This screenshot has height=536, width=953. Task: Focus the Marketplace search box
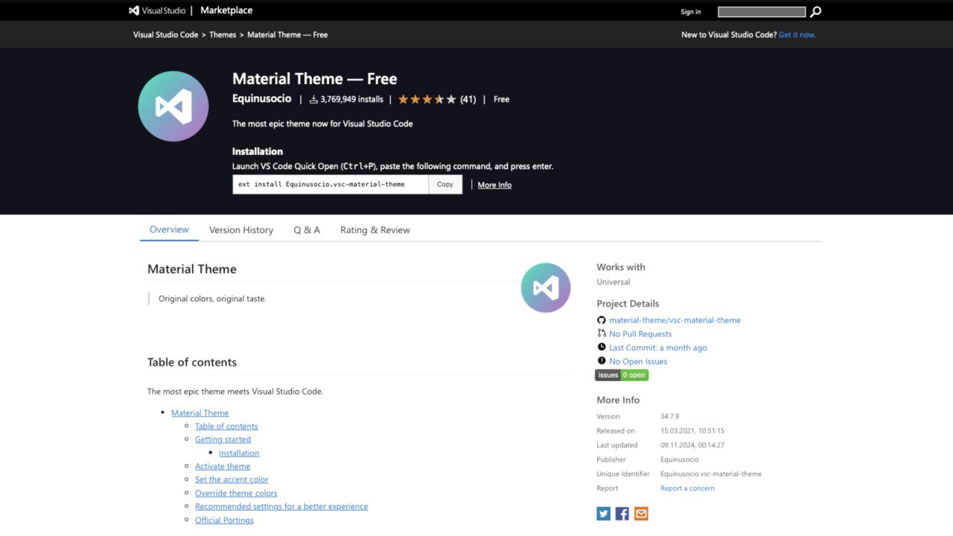click(x=762, y=12)
